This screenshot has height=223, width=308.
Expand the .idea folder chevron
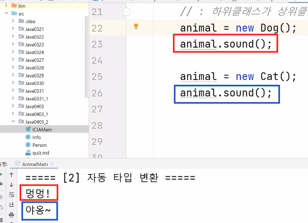[x=13, y=21]
